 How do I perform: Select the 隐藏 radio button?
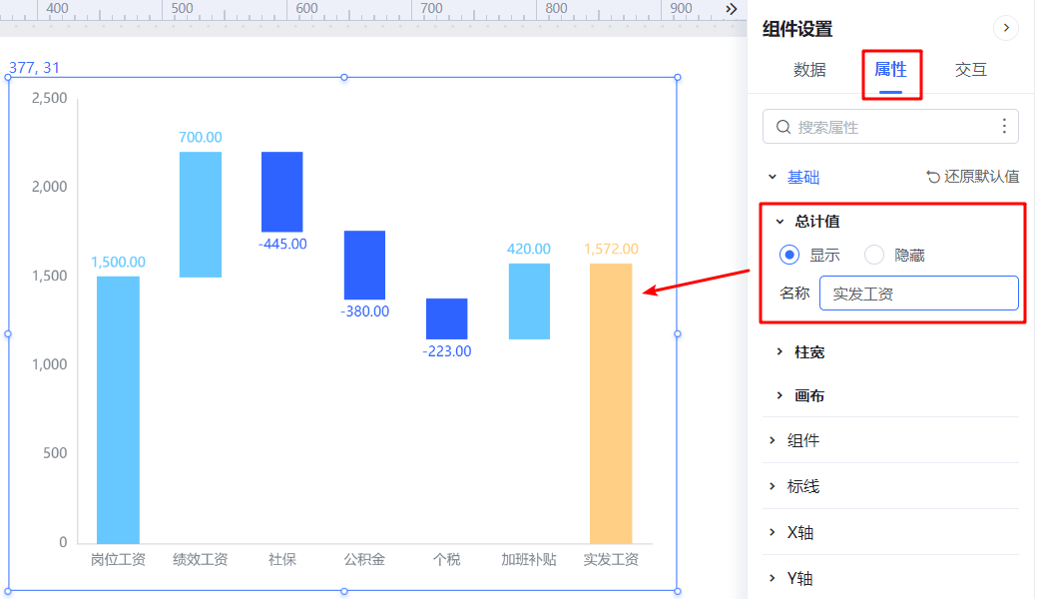(873, 255)
